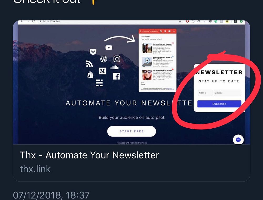Reload page with browser refresh icon
The image size is (263, 200).
click(x=33, y=21)
